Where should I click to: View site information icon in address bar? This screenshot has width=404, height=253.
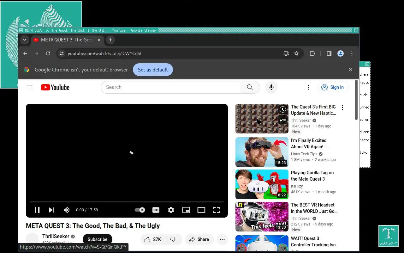click(x=62, y=53)
